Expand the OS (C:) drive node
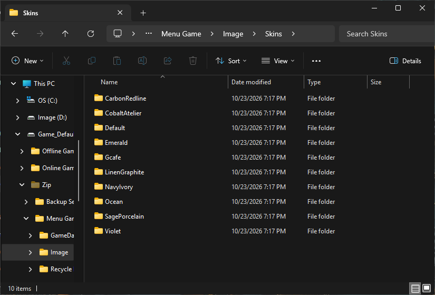This screenshot has height=295, width=435. [x=17, y=101]
